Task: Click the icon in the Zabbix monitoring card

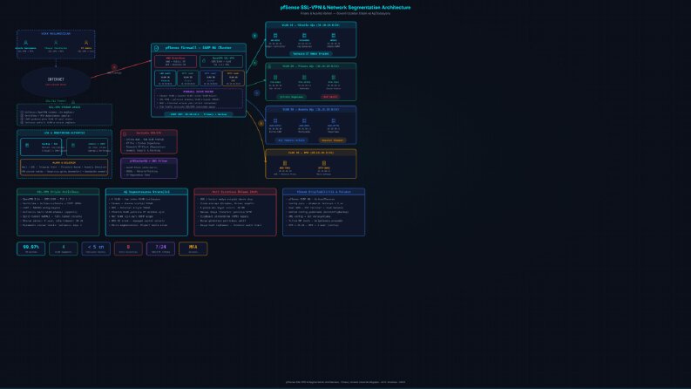Action: 73,145
